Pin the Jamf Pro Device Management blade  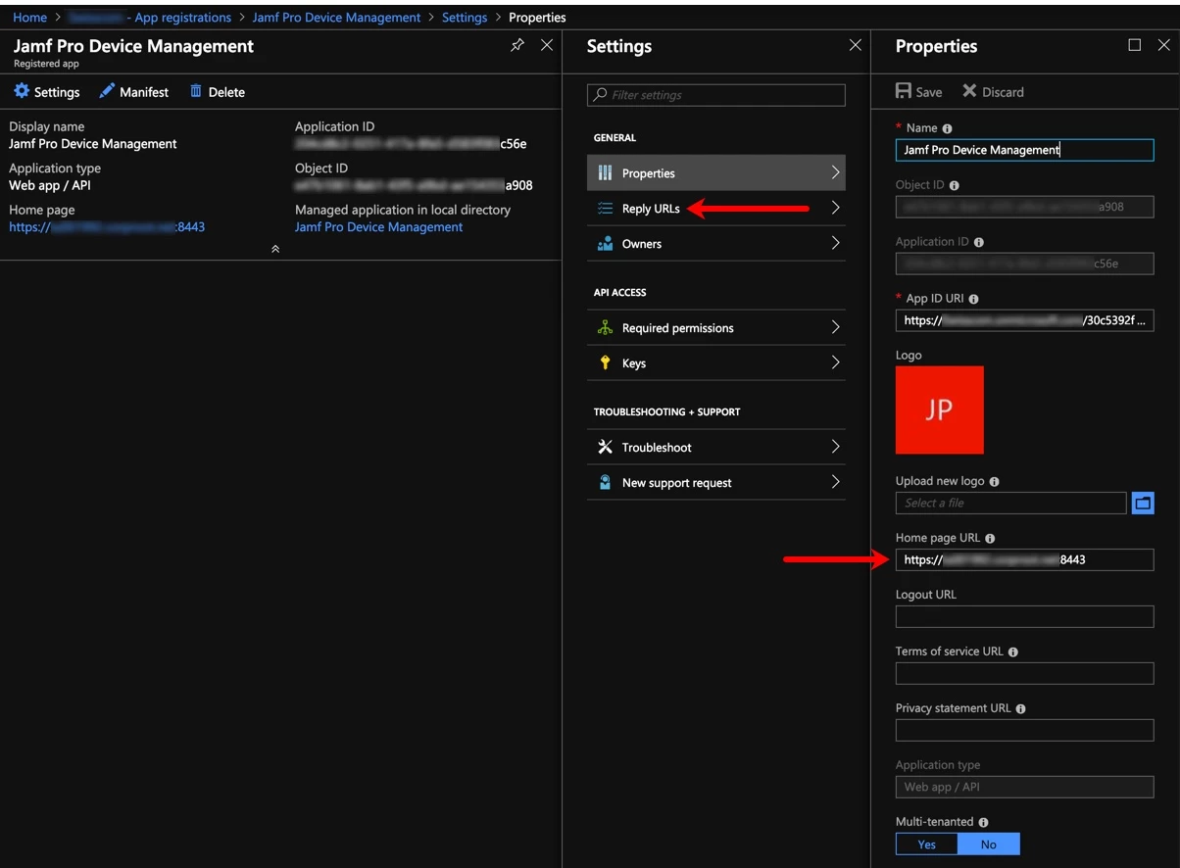[517, 45]
